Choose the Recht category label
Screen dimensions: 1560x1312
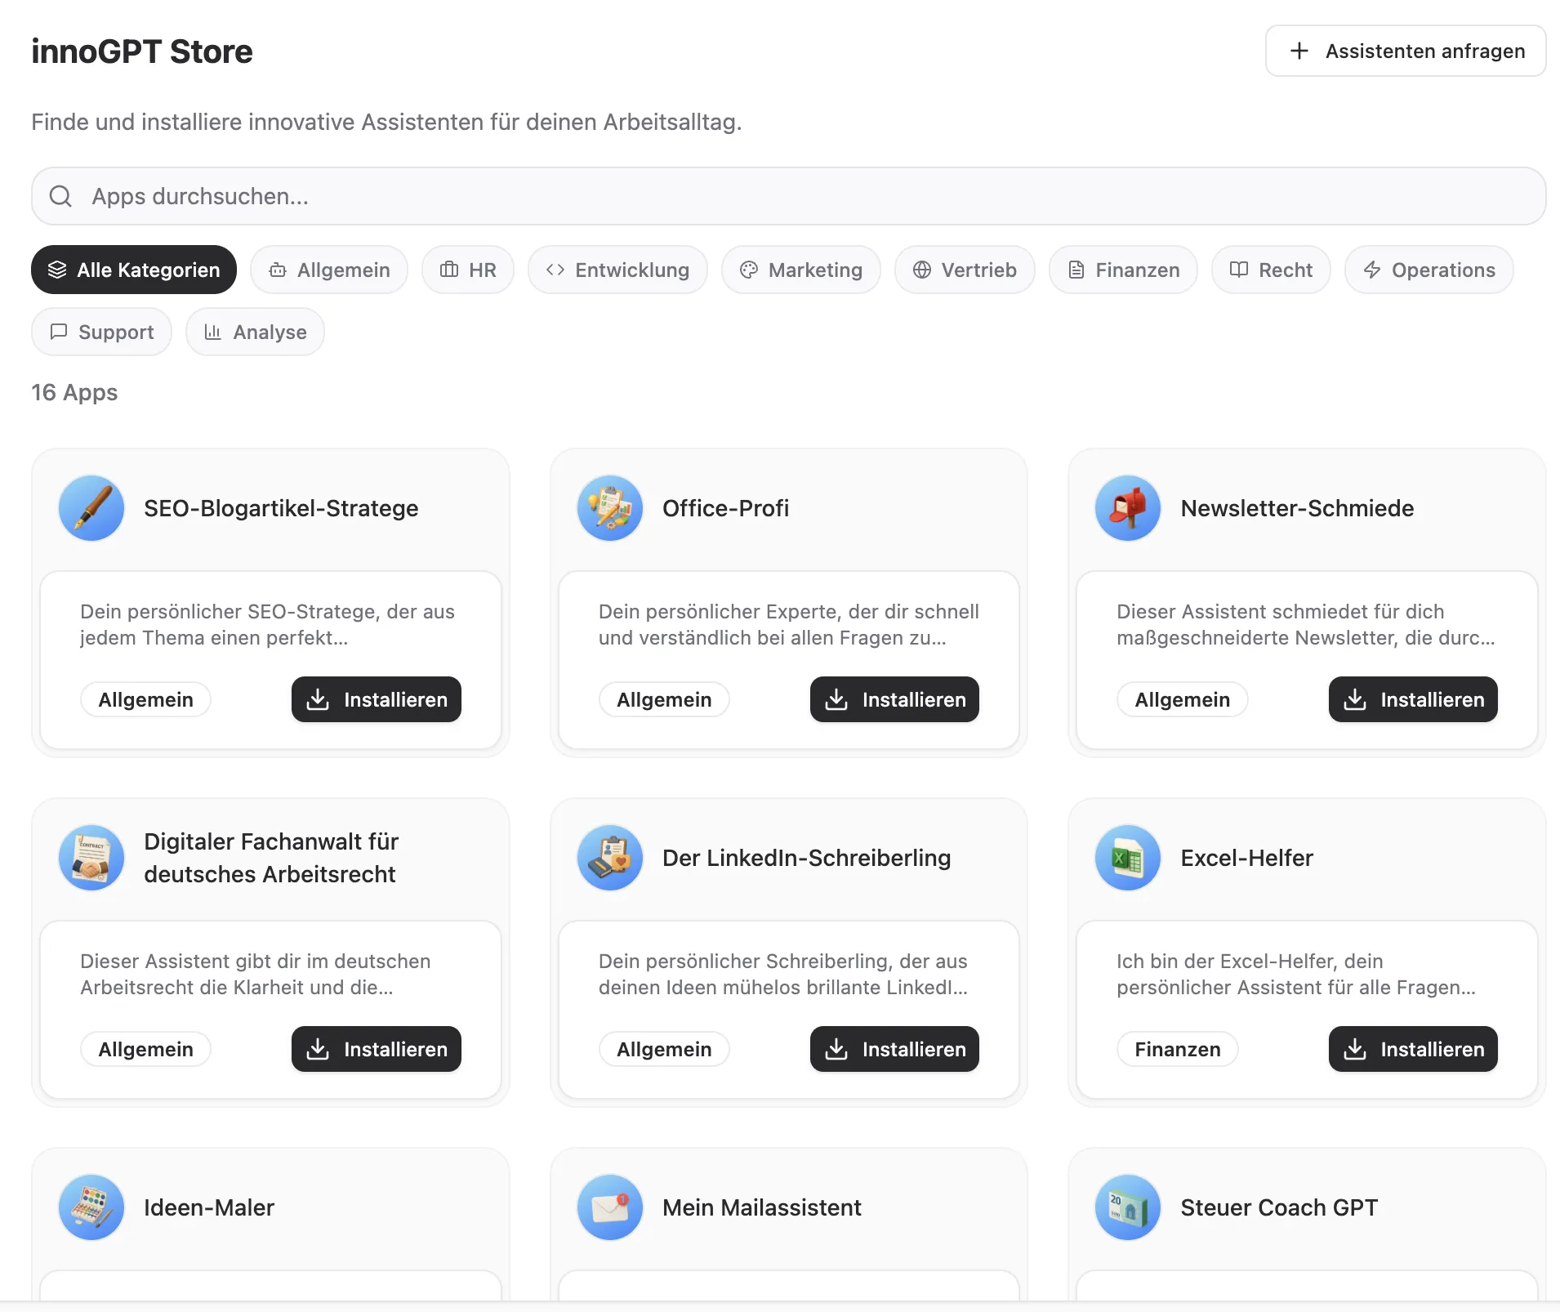pyautogui.click(x=1286, y=270)
